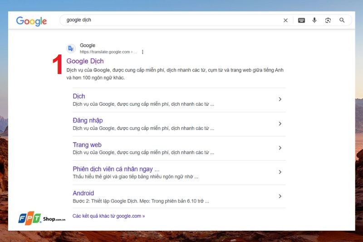The image size is (363, 242).
Task: Start voice search with microphone icon
Action: click(314, 20)
